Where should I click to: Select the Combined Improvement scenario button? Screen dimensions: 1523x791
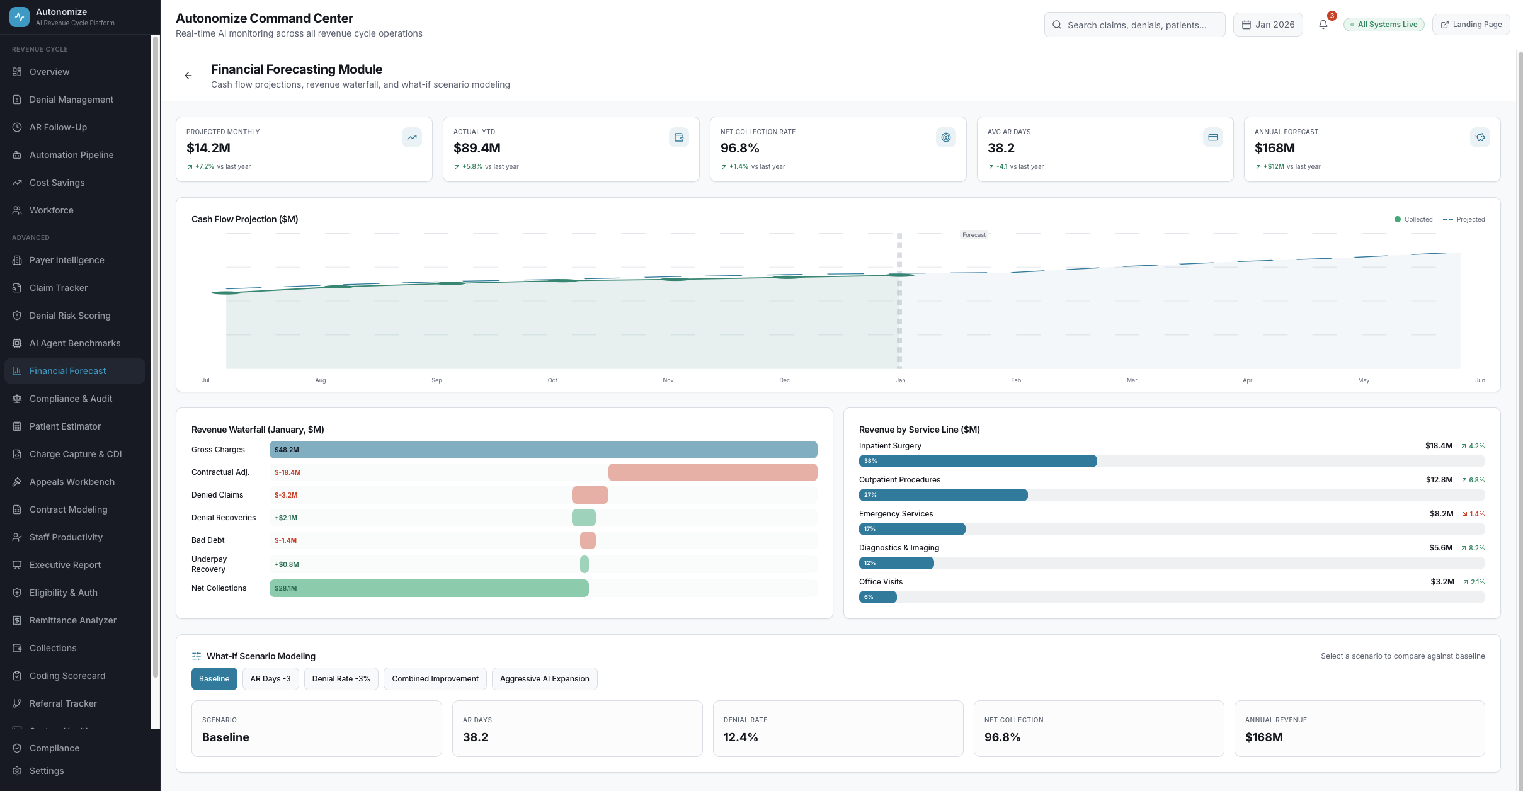[x=435, y=679]
